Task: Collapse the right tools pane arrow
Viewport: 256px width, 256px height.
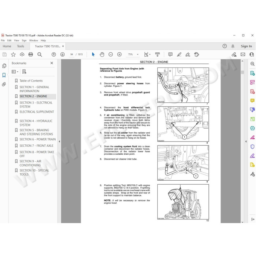Action: click(x=246, y=142)
